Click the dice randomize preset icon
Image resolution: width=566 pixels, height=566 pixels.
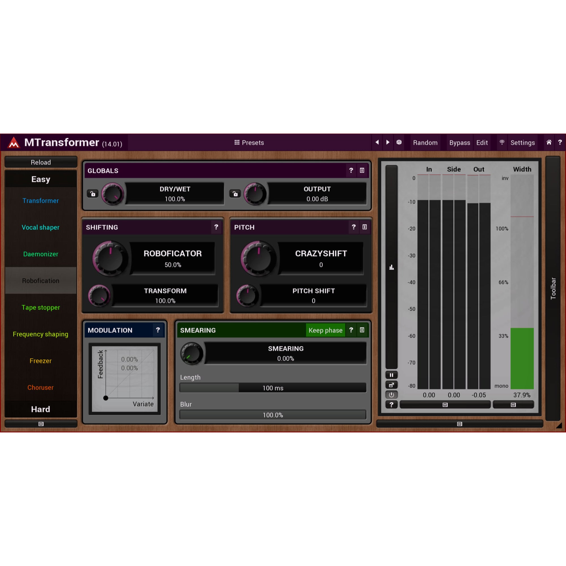399,142
